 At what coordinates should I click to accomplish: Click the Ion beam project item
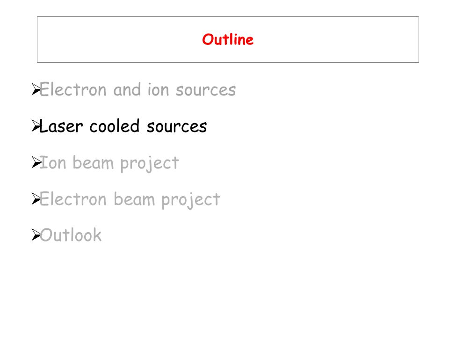(109, 163)
